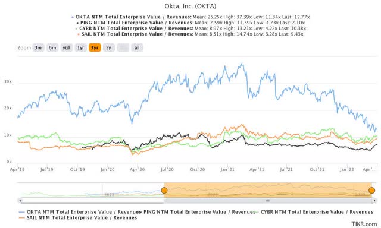Click the greyed-out zoom button before all
This screenshot has width=381, height=228.
[123, 47]
